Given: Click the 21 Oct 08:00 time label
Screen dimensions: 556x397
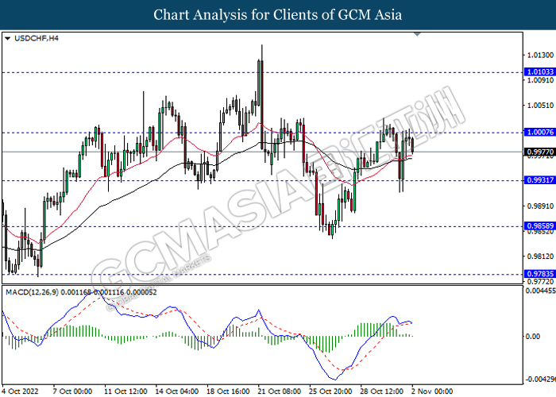Looking at the screenshot, I should (280, 391).
